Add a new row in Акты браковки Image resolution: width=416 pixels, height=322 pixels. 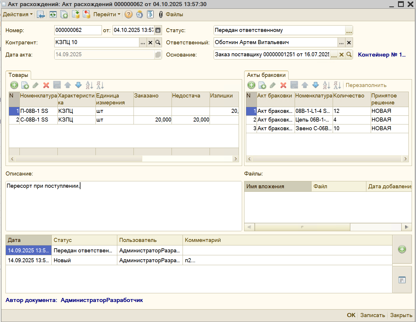[x=251, y=85]
